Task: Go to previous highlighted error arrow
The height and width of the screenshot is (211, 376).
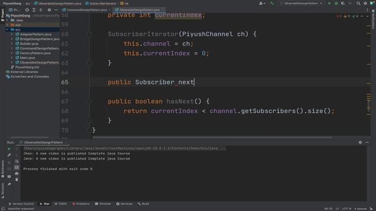Action: 362,16
